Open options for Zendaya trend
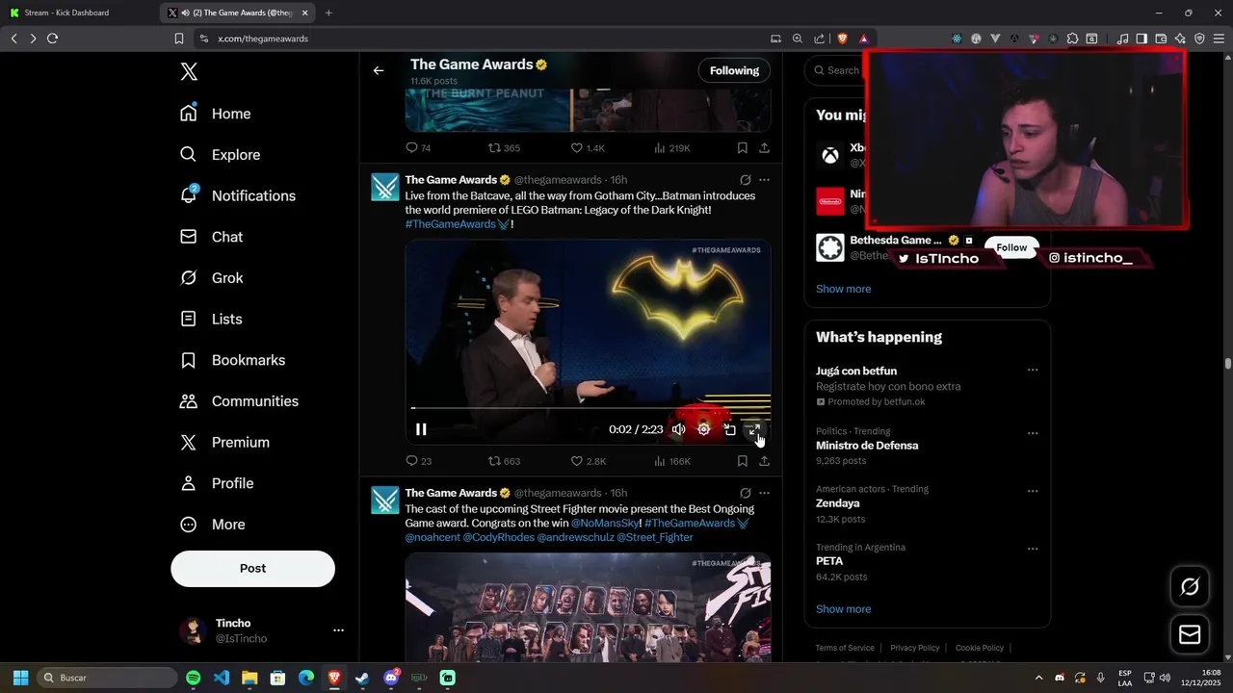This screenshot has height=693, width=1233. tap(1033, 491)
